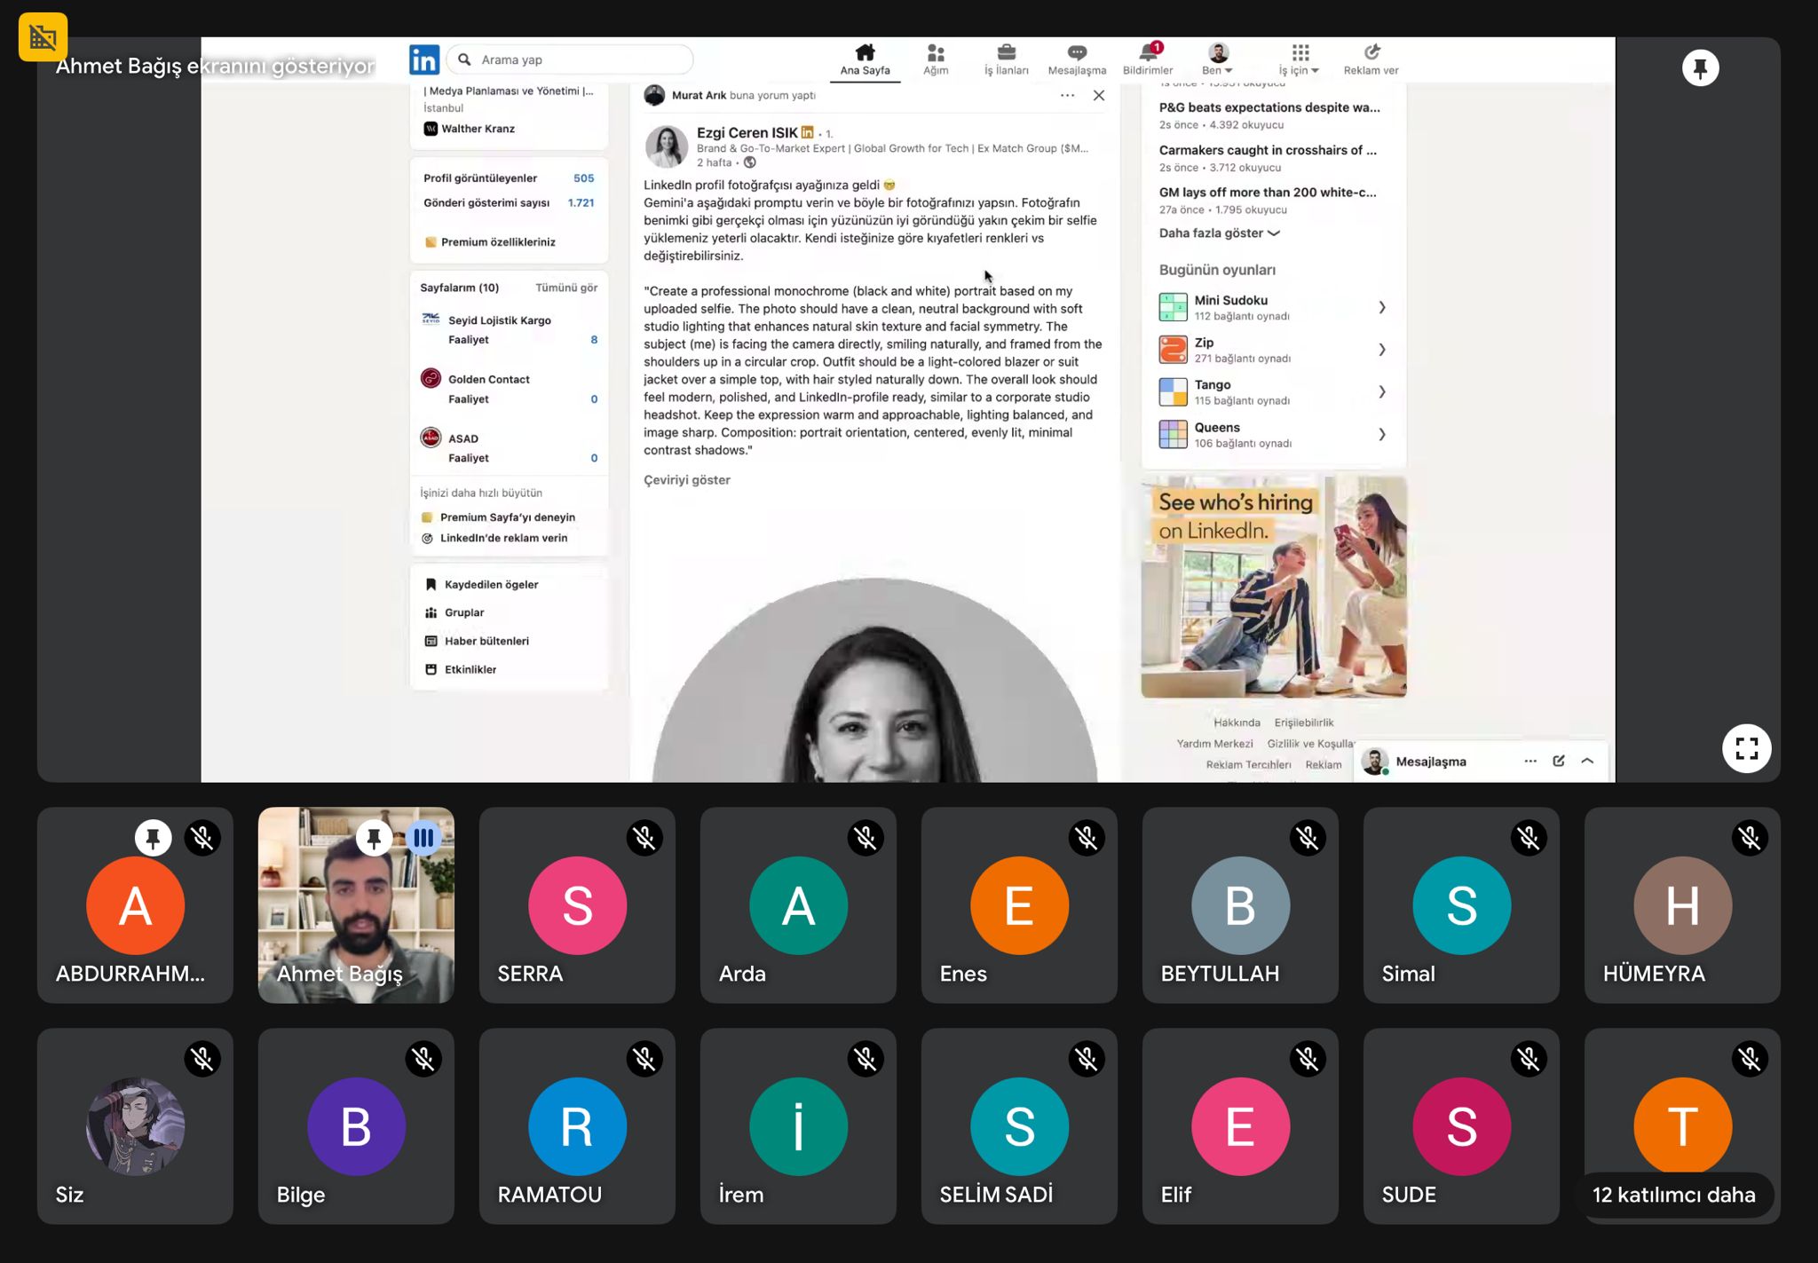Click the pin icon on presentation tile
The width and height of the screenshot is (1818, 1263).
[1700, 68]
